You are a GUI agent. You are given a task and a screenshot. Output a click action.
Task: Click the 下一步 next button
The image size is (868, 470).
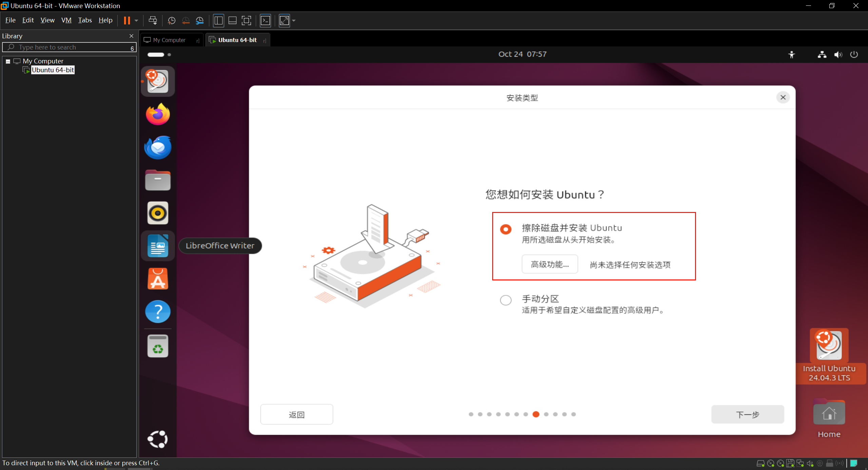747,414
